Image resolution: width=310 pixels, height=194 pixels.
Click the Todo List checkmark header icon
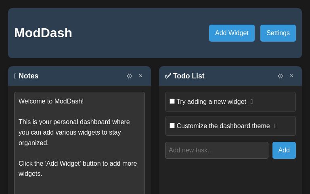168,76
